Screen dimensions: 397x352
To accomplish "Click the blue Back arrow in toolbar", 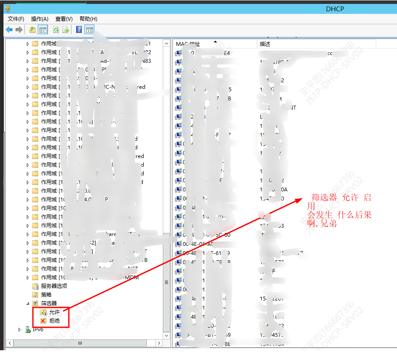I will coord(9,30).
